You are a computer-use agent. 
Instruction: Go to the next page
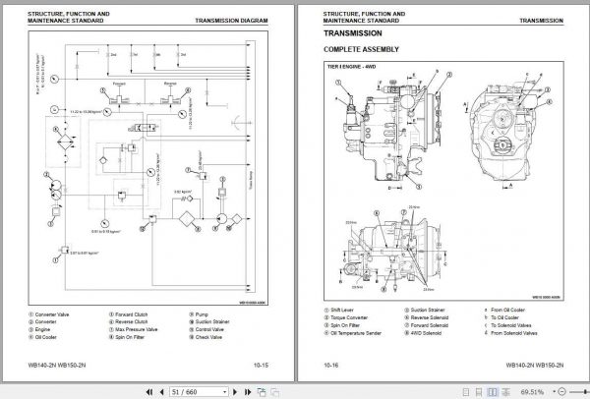click(x=235, y=392)
